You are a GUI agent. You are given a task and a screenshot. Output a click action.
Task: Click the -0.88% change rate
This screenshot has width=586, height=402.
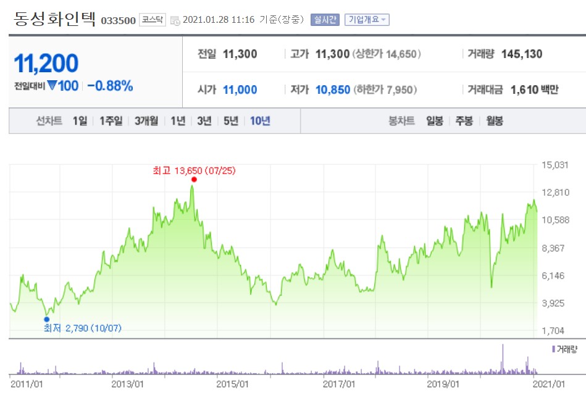coord(111,86)
